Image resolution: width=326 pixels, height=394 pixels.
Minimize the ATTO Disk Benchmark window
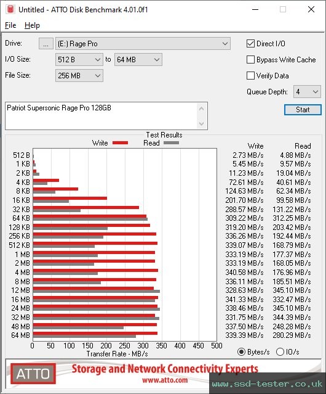(x=255, y=9)
